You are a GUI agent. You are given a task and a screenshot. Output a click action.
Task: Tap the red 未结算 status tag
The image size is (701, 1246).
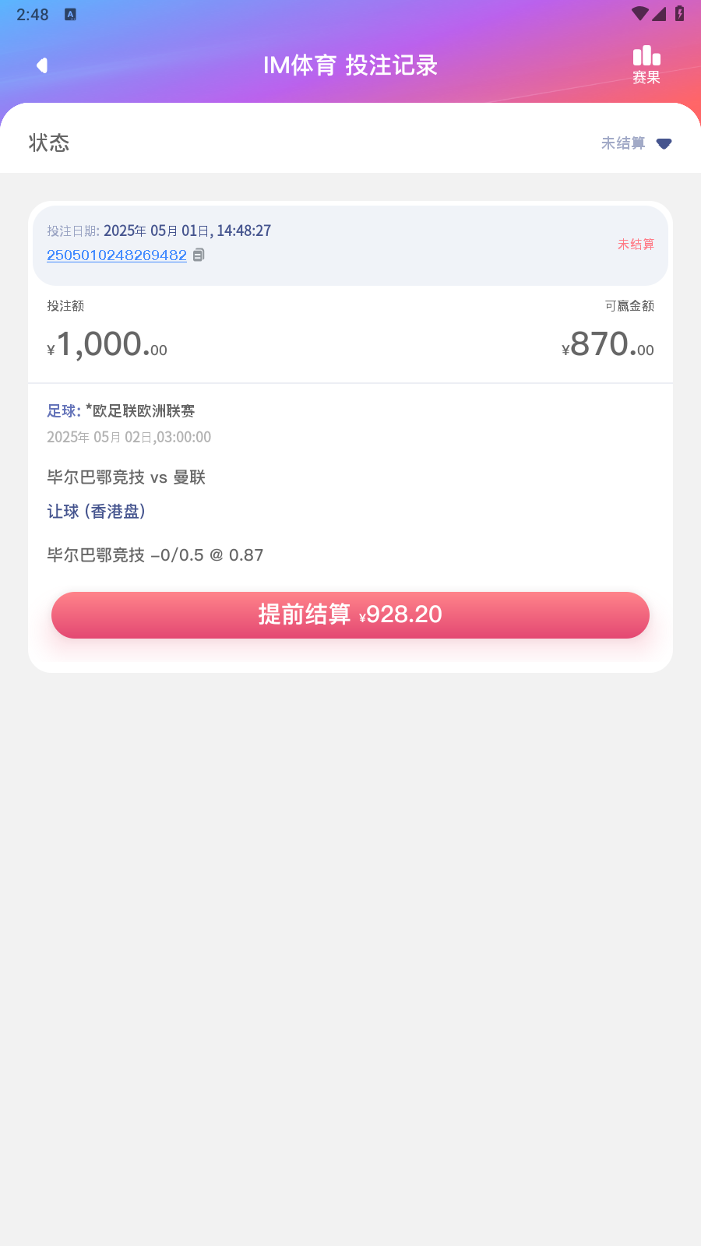[636, 245]
